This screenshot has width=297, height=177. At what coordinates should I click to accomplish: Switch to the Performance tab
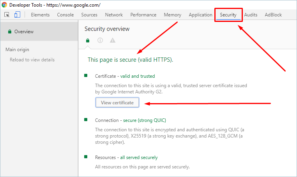(x=143, y=15)
